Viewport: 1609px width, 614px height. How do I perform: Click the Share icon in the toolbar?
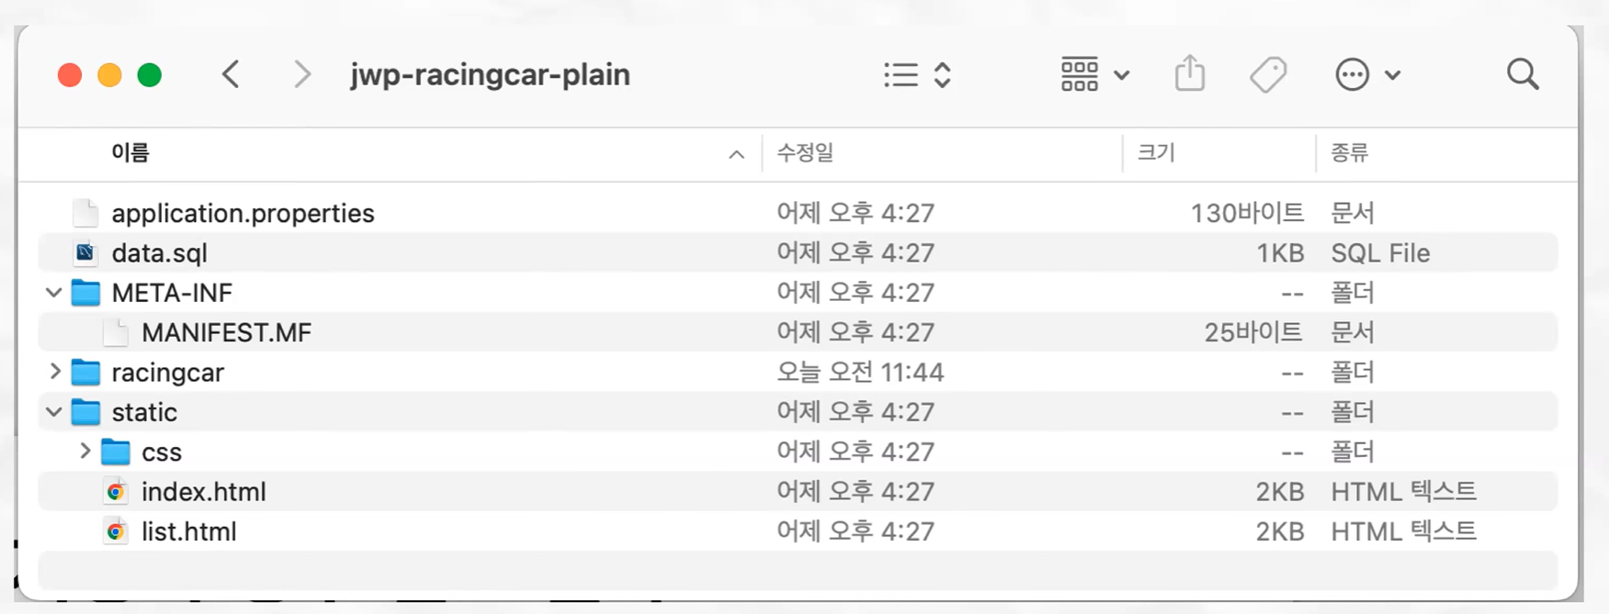tap(1190, 73)
